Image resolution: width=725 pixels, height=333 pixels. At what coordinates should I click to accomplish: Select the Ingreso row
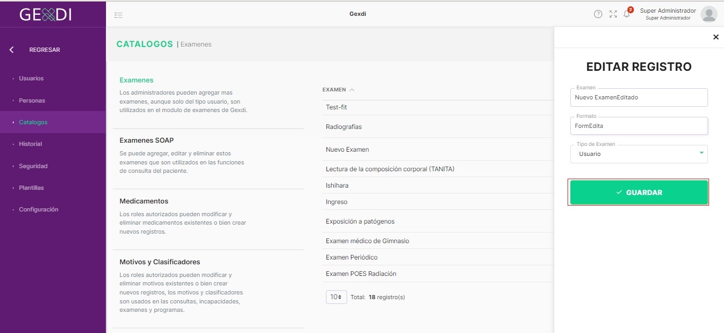pos(438,202)
